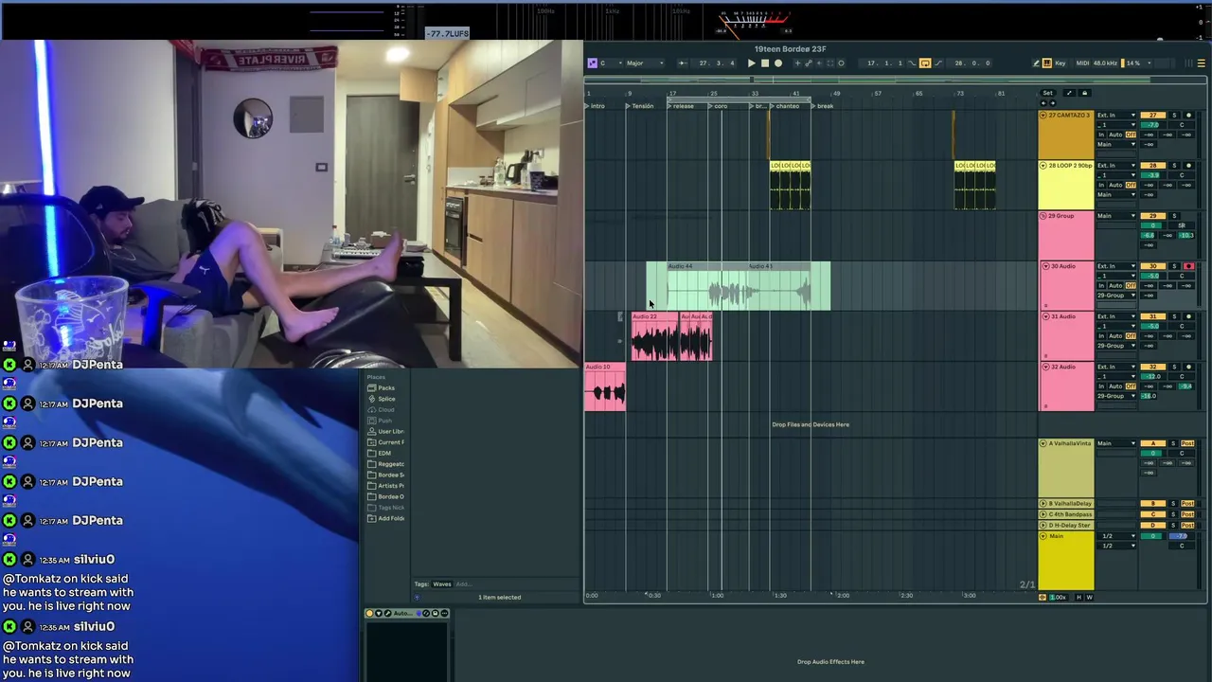This screenshot has height=682, width=1212.
Task: Click the Follow playback arrow icon
Action: click(683, 63)
